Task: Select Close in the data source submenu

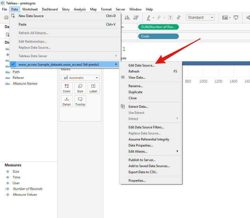Action: point(132,98)
